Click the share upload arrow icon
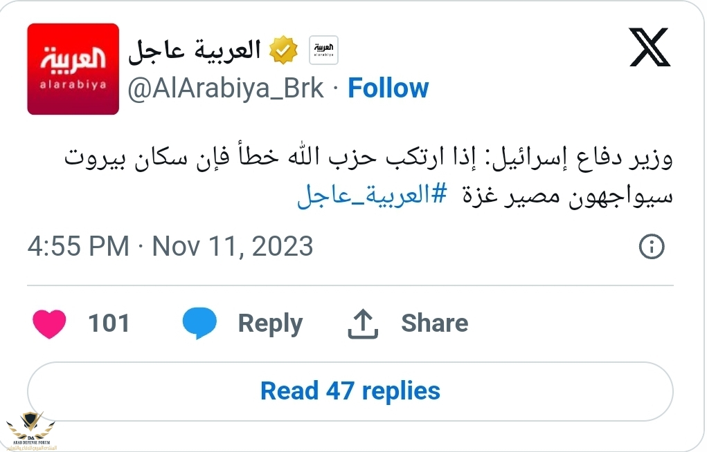Viewport: 707px width, 452px height. [x=362, y=323]
